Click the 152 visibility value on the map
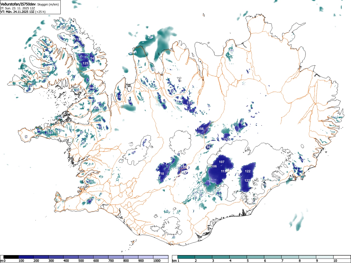 (226, 139)
